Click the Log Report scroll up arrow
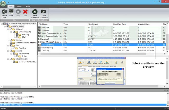 point(168,93)
